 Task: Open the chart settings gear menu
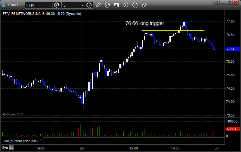tap(57, 5)
